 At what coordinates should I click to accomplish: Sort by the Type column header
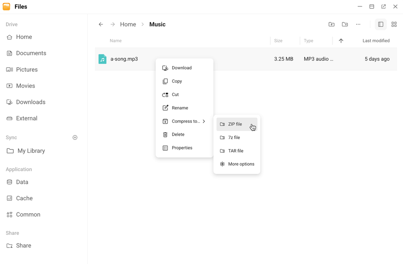309,41
